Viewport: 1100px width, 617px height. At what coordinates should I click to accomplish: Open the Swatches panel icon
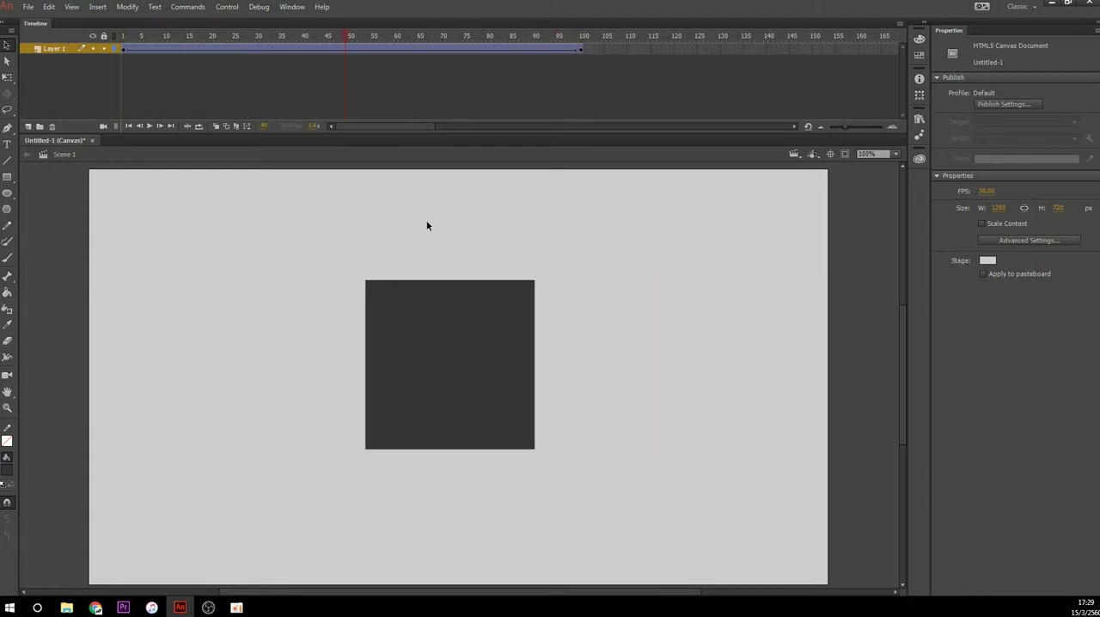coord(920,55)
